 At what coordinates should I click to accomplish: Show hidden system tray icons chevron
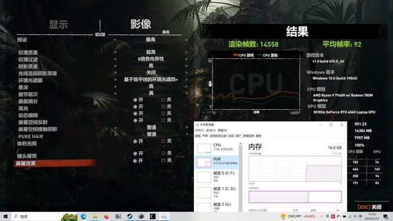(x=322, y=217)
